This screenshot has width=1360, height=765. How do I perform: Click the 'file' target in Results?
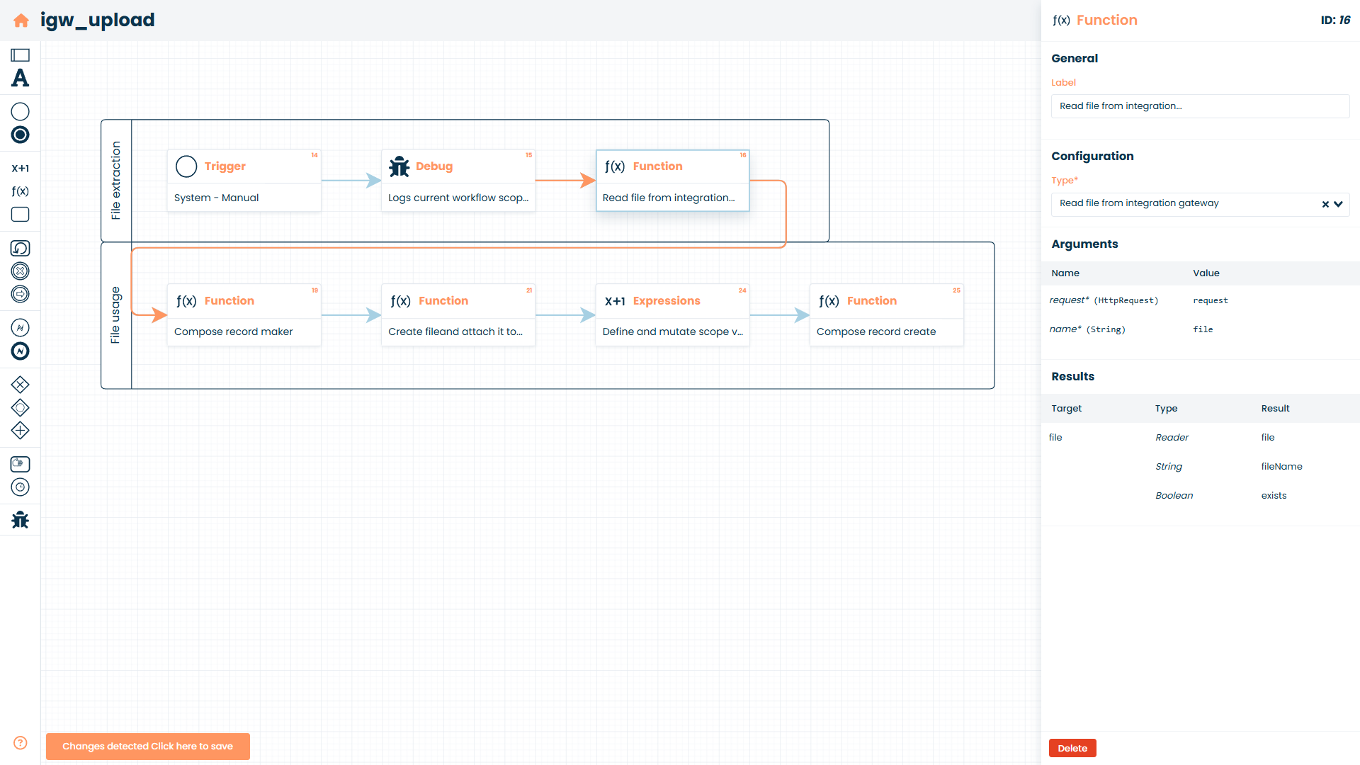click(x=1055, y=437)
